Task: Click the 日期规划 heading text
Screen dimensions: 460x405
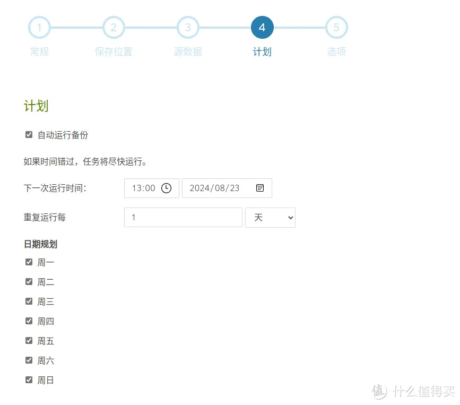Action: coord(41,244)
